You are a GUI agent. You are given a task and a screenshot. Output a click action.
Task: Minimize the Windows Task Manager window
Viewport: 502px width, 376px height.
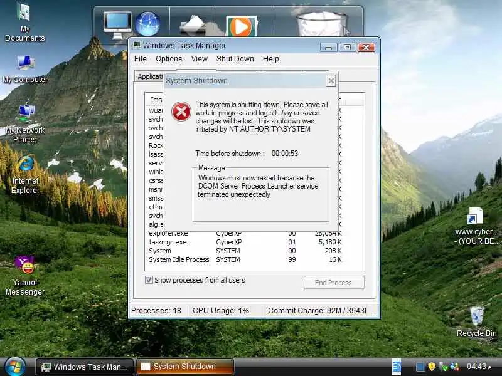click(328, 48)
